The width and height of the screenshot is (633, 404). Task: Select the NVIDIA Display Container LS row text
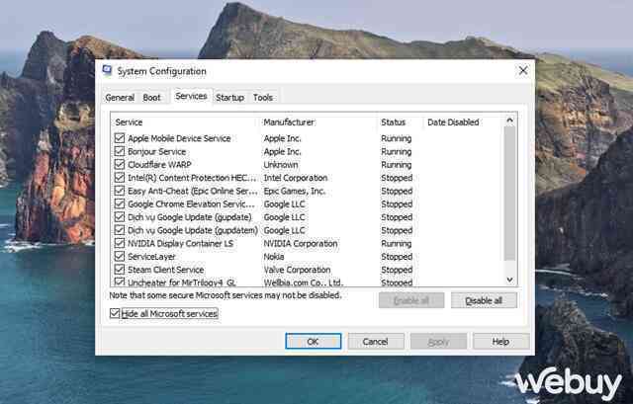click(180, 244)
